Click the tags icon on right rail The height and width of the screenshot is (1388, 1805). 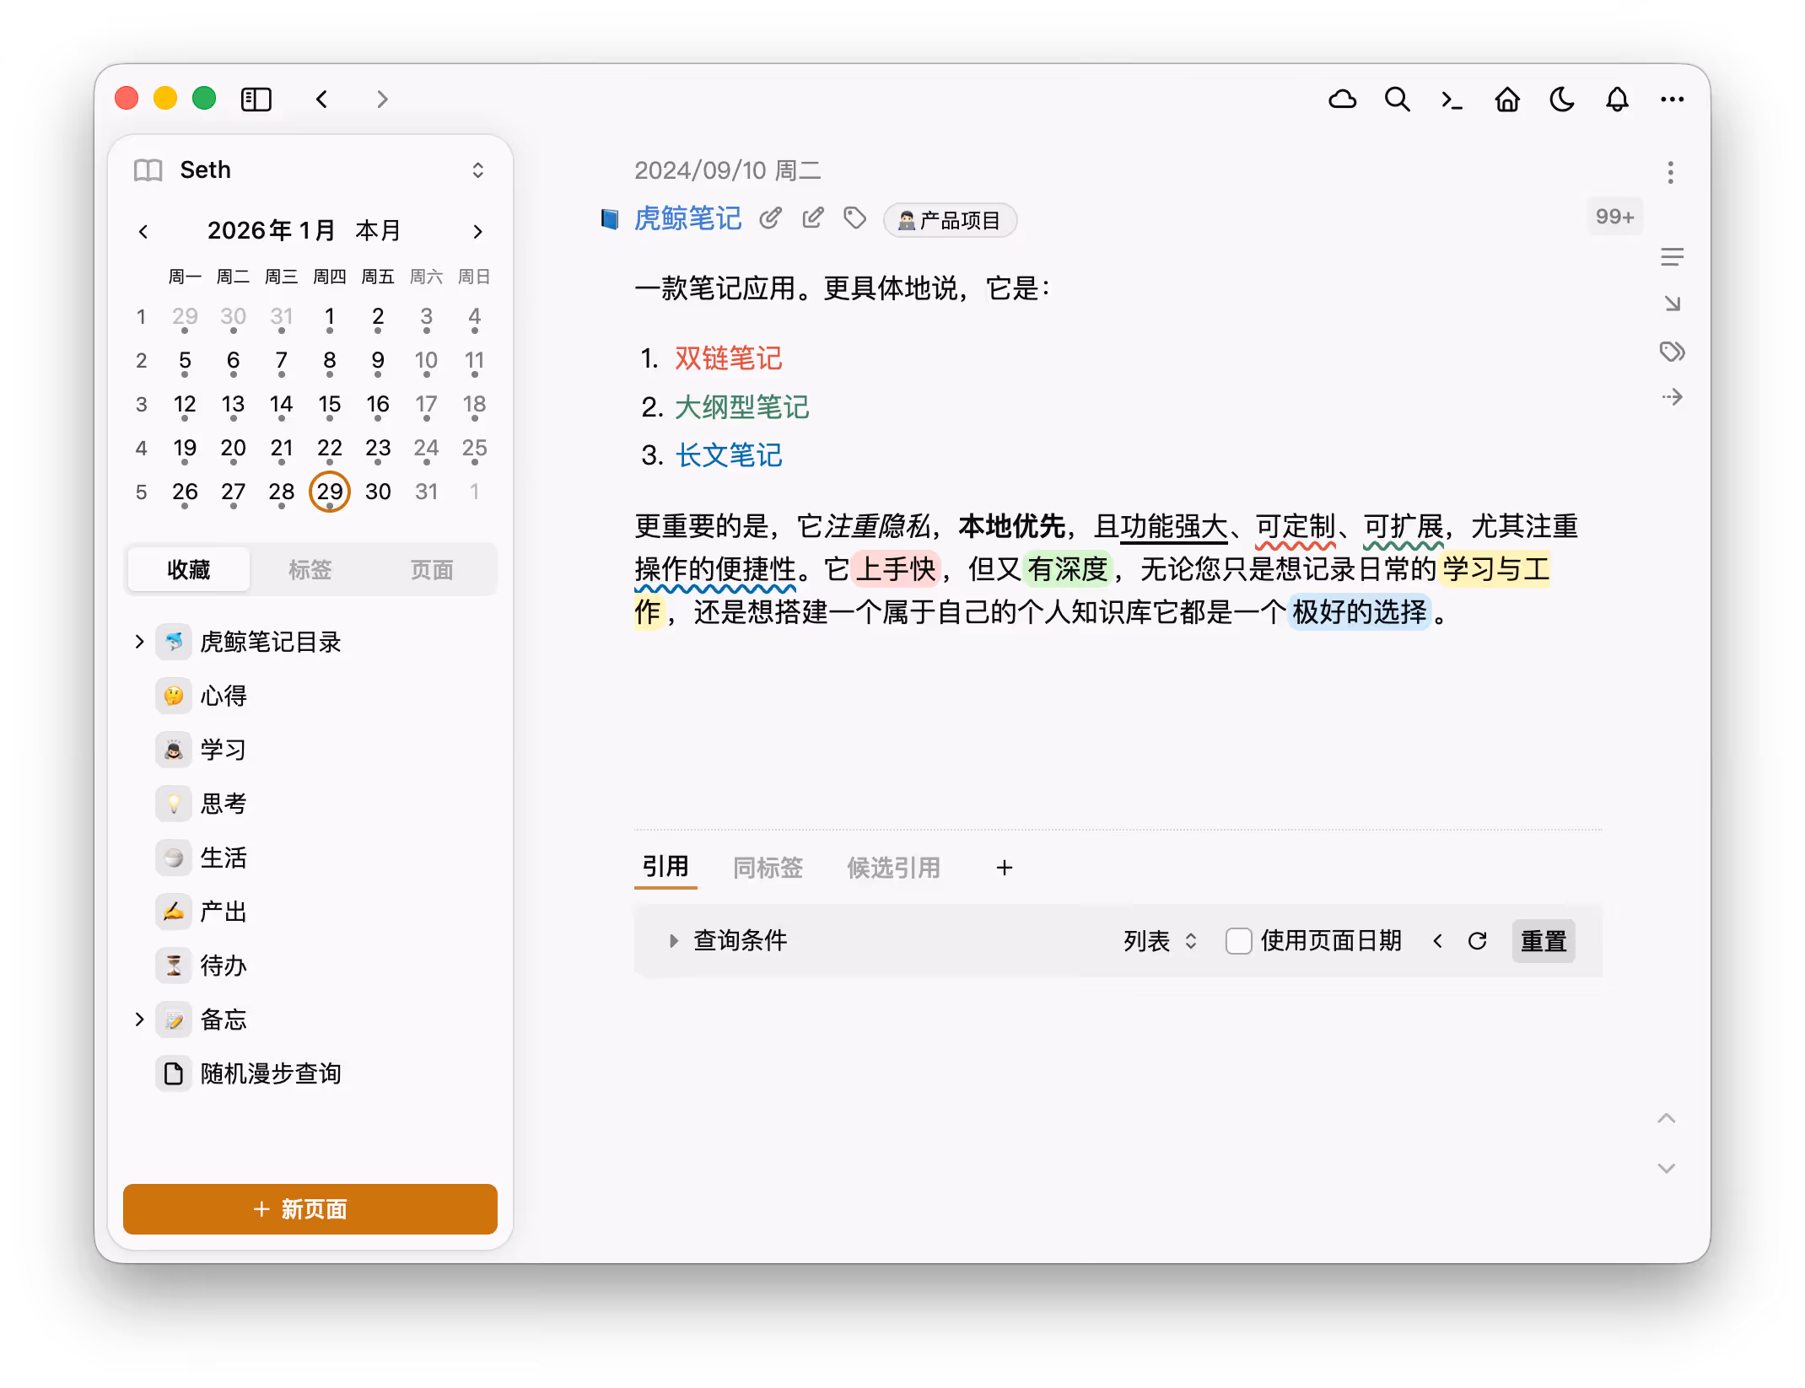pyautogui.click(x=1672, y=351)
